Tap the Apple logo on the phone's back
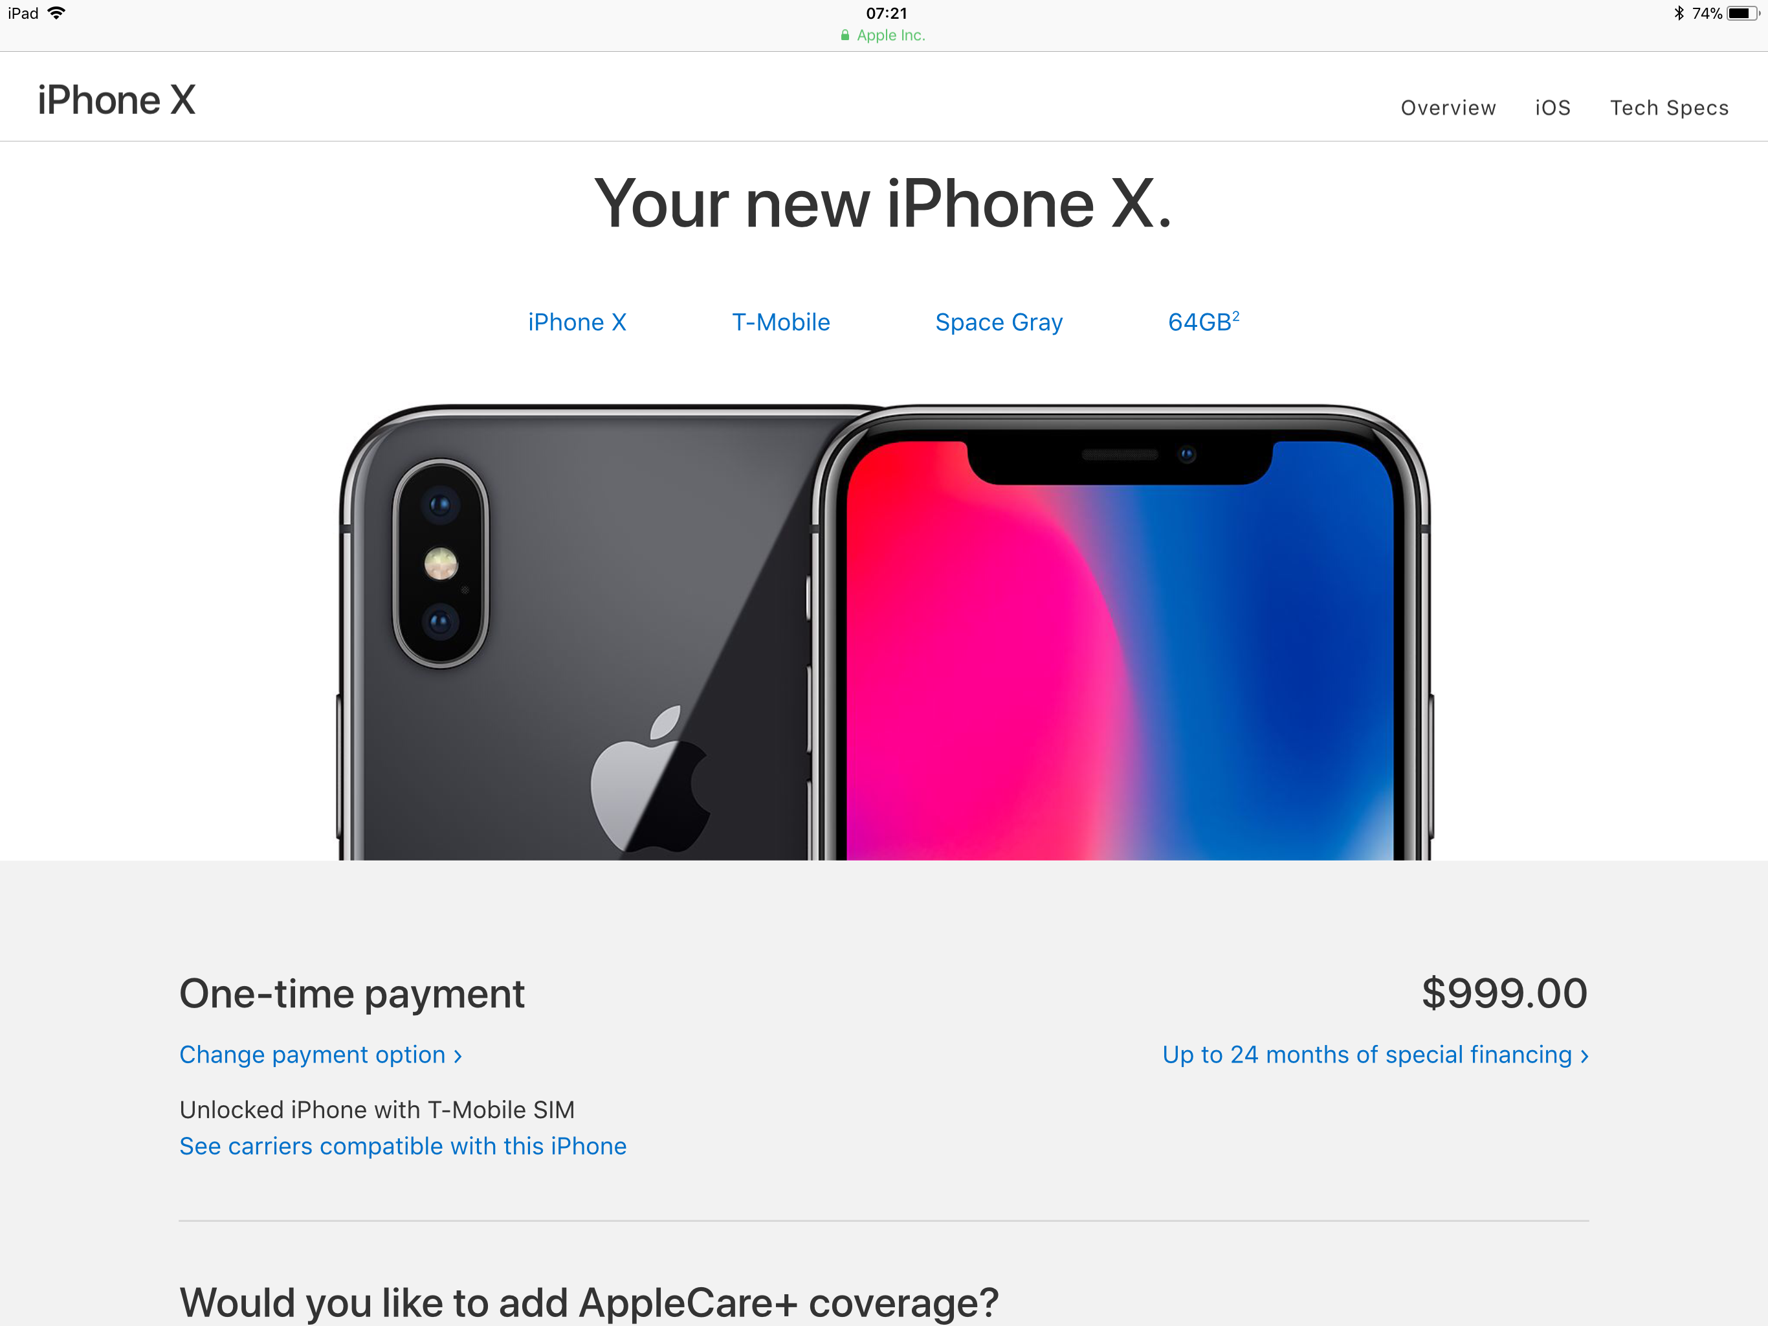 (650, 779)
